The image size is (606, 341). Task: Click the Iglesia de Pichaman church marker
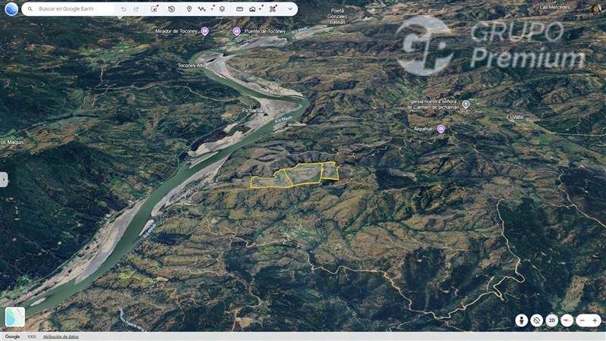point(466,104)
